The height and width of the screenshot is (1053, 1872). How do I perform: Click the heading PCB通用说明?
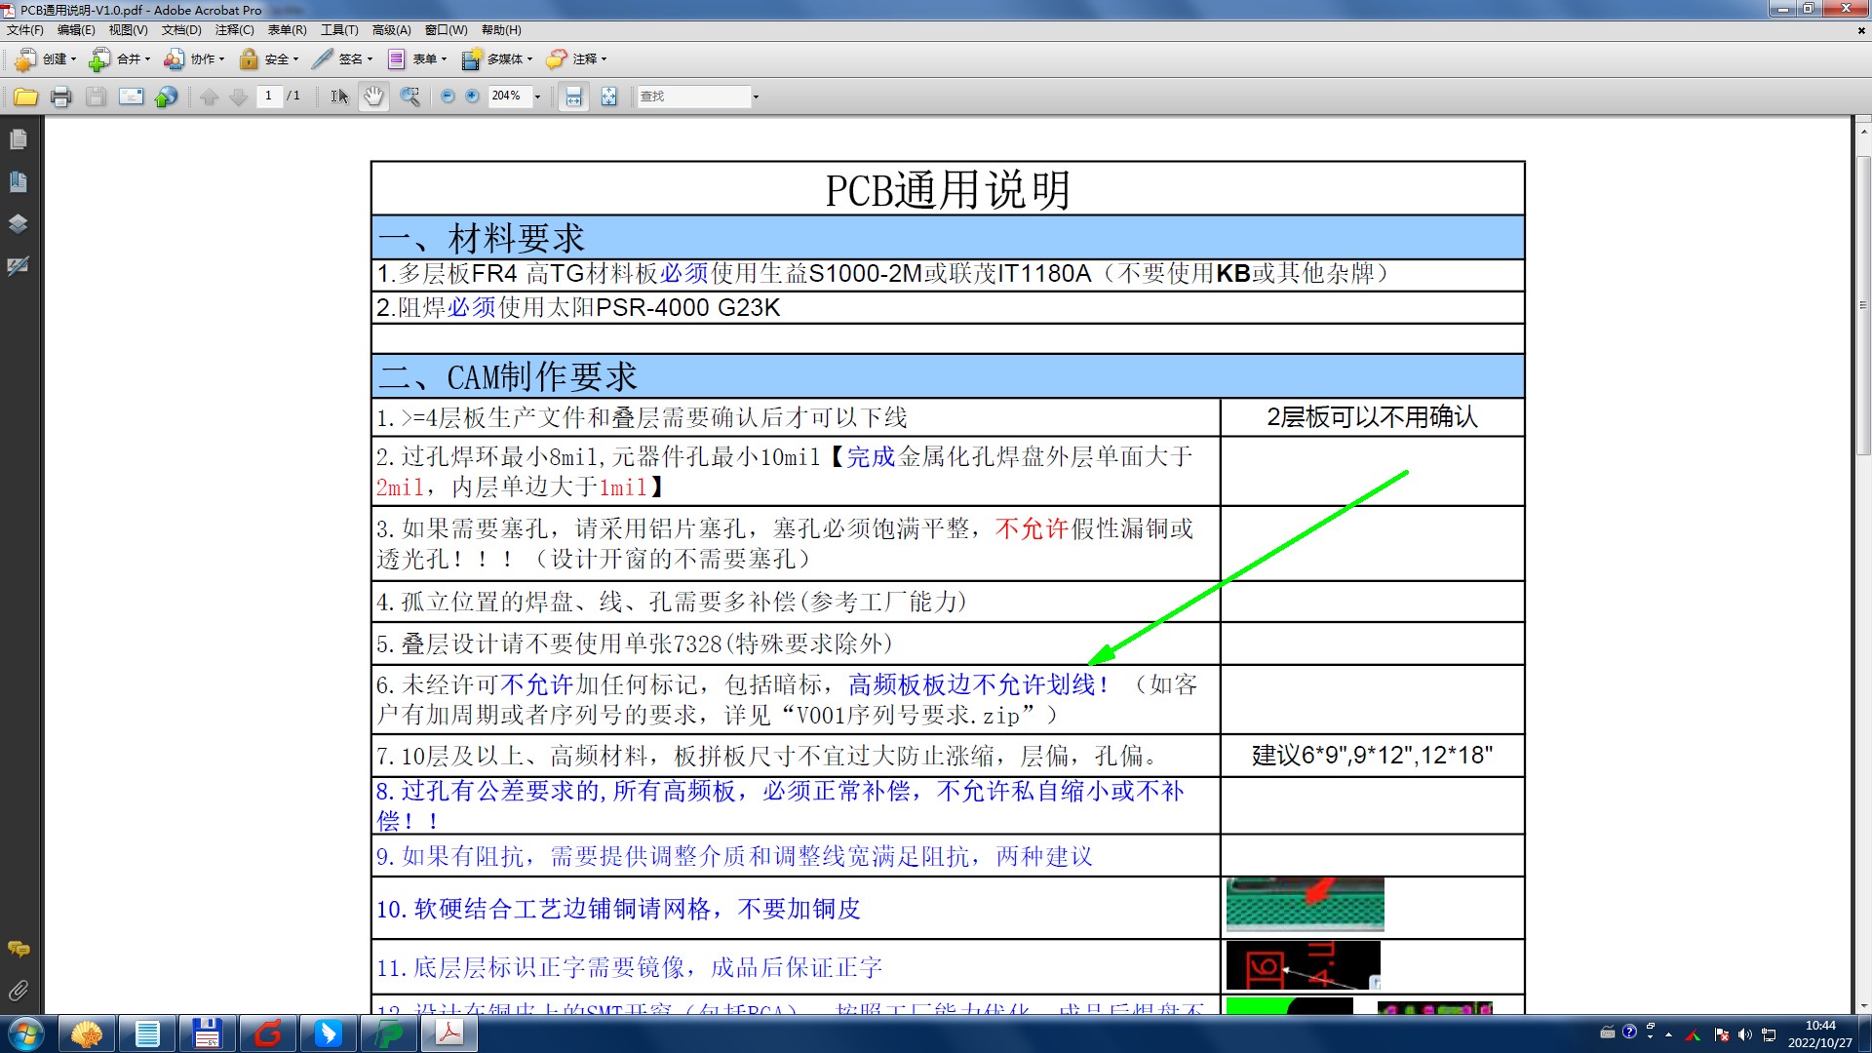(948, 190)
